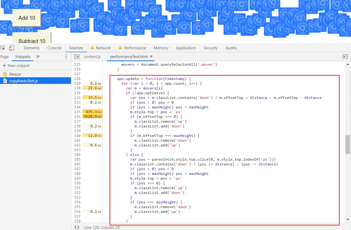351x230 pixels.
Task: Click line number 128 in the gutter
Action: [x=77, y=79]
